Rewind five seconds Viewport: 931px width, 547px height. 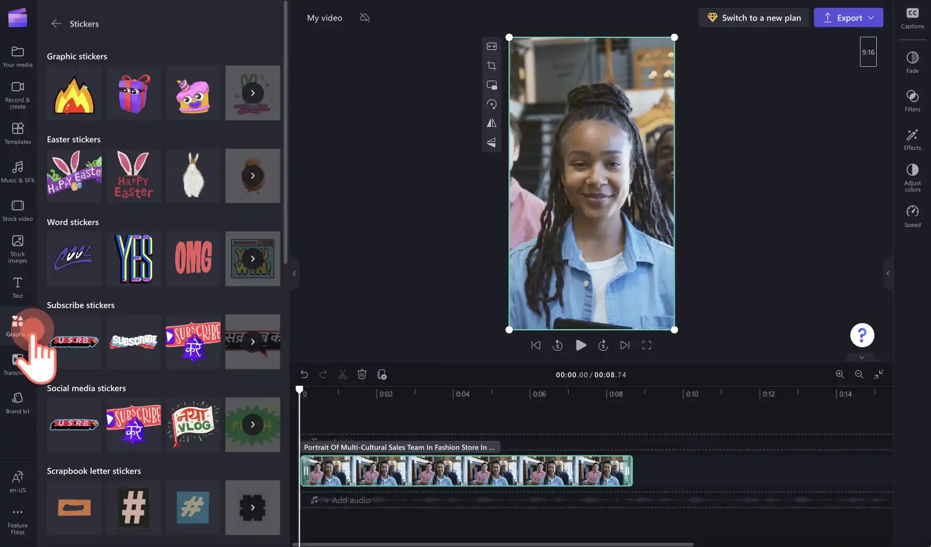point(558,345)
